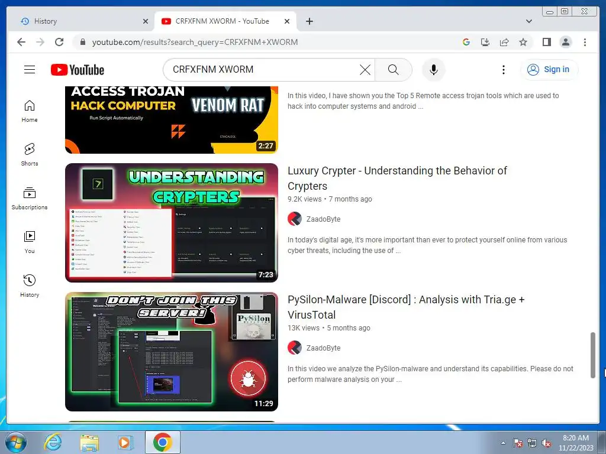Bookmark this page with the star
The width and height of the screenshot is (606, 454).
click(523, 42)
